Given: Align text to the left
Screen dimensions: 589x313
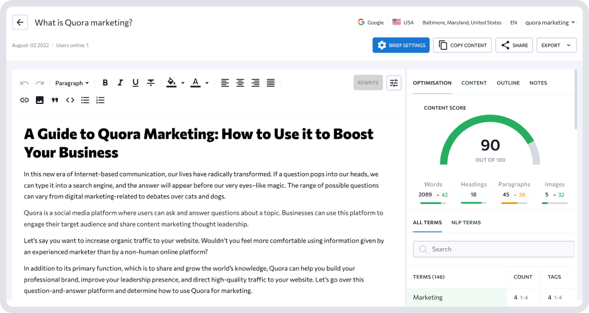Looking at the screenshot, I should [x=225, y=83].
